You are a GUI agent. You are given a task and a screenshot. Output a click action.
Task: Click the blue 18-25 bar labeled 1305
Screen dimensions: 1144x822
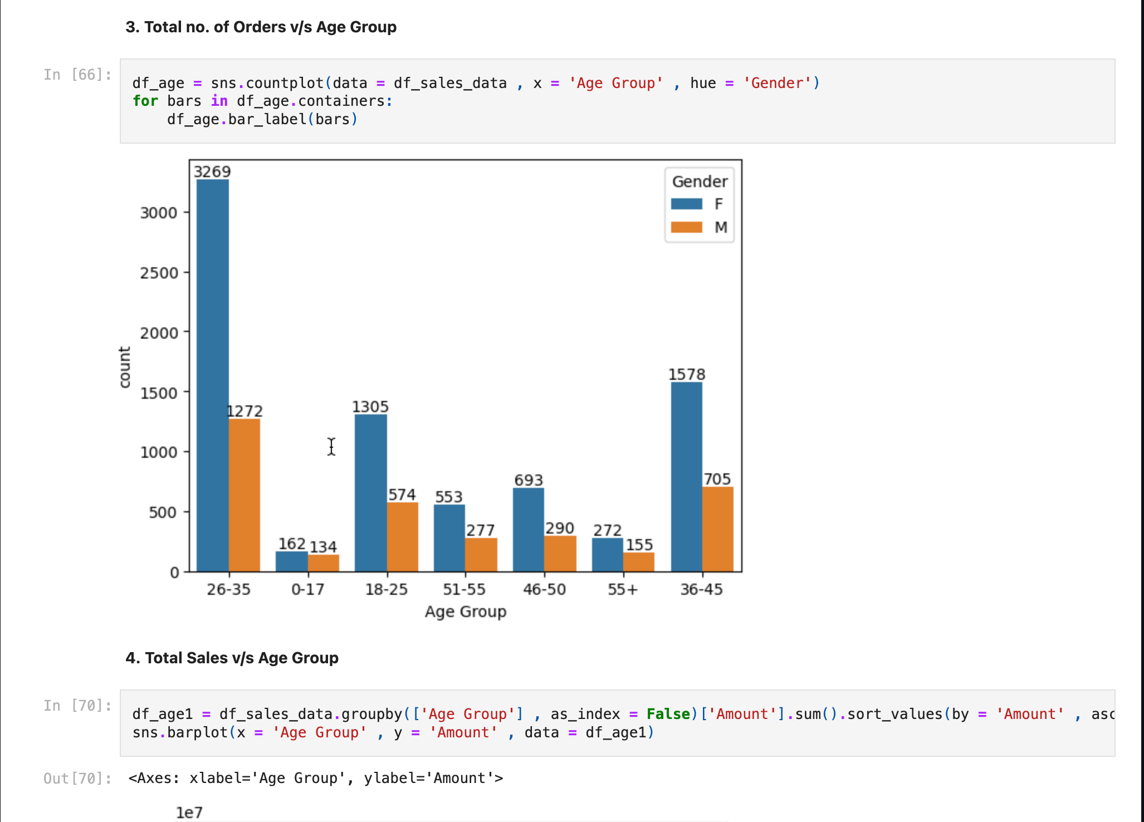click(371, 493)
